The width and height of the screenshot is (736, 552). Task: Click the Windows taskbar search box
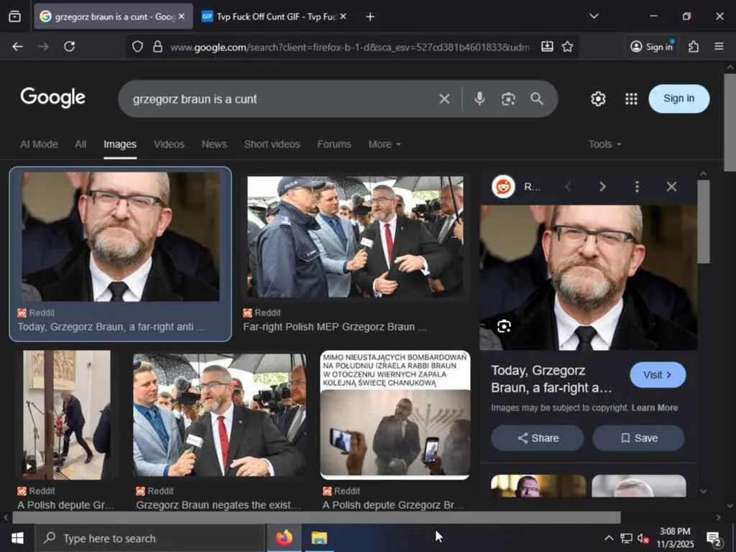click(x=150, y=538)
